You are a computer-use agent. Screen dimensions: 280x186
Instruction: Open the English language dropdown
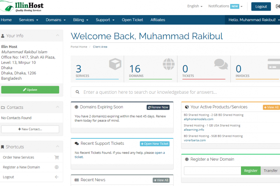pyautogui.click(x=195, y=6)
